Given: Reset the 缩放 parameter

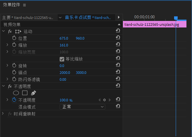Looking at the screenshot, I should 118,44.
